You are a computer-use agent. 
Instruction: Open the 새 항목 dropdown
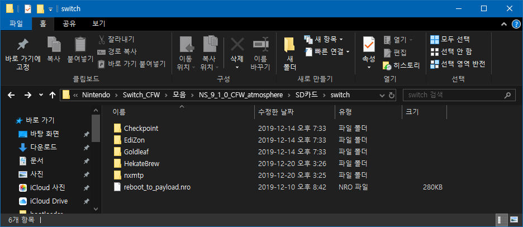click(x=324, y=39)
